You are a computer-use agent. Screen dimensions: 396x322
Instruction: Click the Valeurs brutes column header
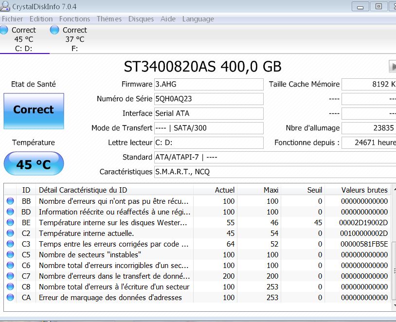(x=358, y=190)
